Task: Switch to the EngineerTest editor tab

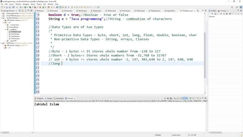Action: [x=170, y=11]
